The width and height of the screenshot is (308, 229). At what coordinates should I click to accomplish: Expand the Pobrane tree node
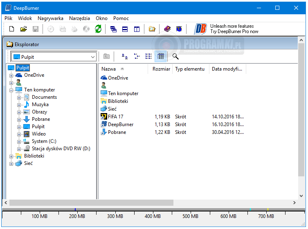click(19, 120)
